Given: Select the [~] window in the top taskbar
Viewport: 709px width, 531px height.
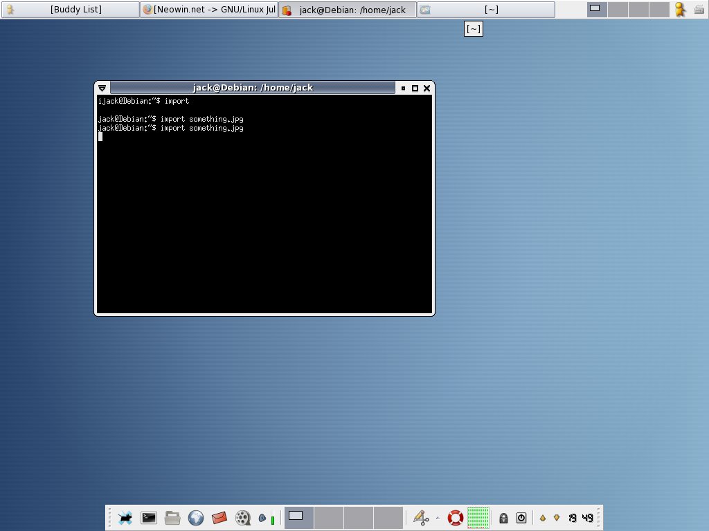Looking at the screenshot, I should (485, 10).
